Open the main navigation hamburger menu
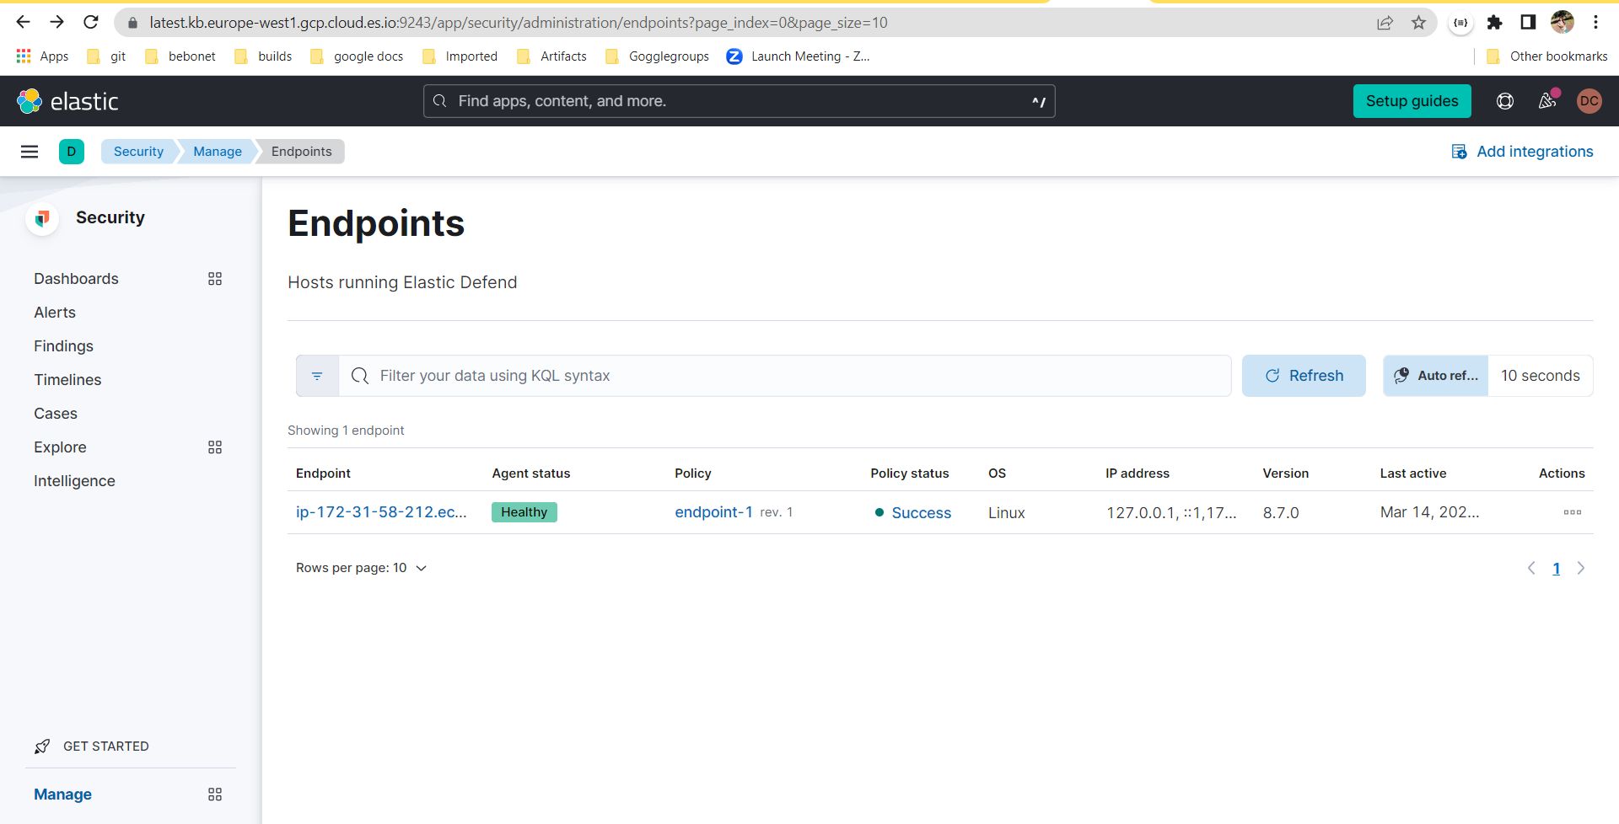Image resolution: width=1619 pixels, height=824 pixels. click(30, 152)
